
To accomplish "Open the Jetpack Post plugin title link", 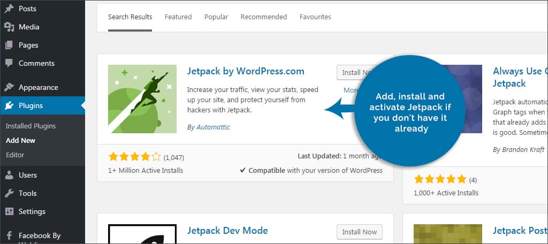I will click(520, 231).
